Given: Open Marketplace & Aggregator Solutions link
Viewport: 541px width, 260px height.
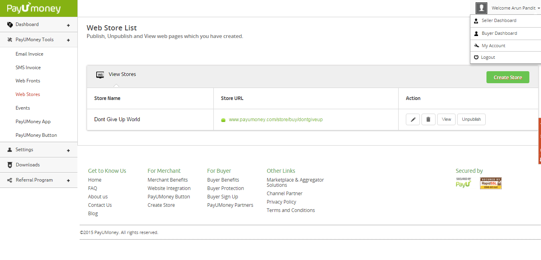Looking at the screenshot, I should (295, 182).
